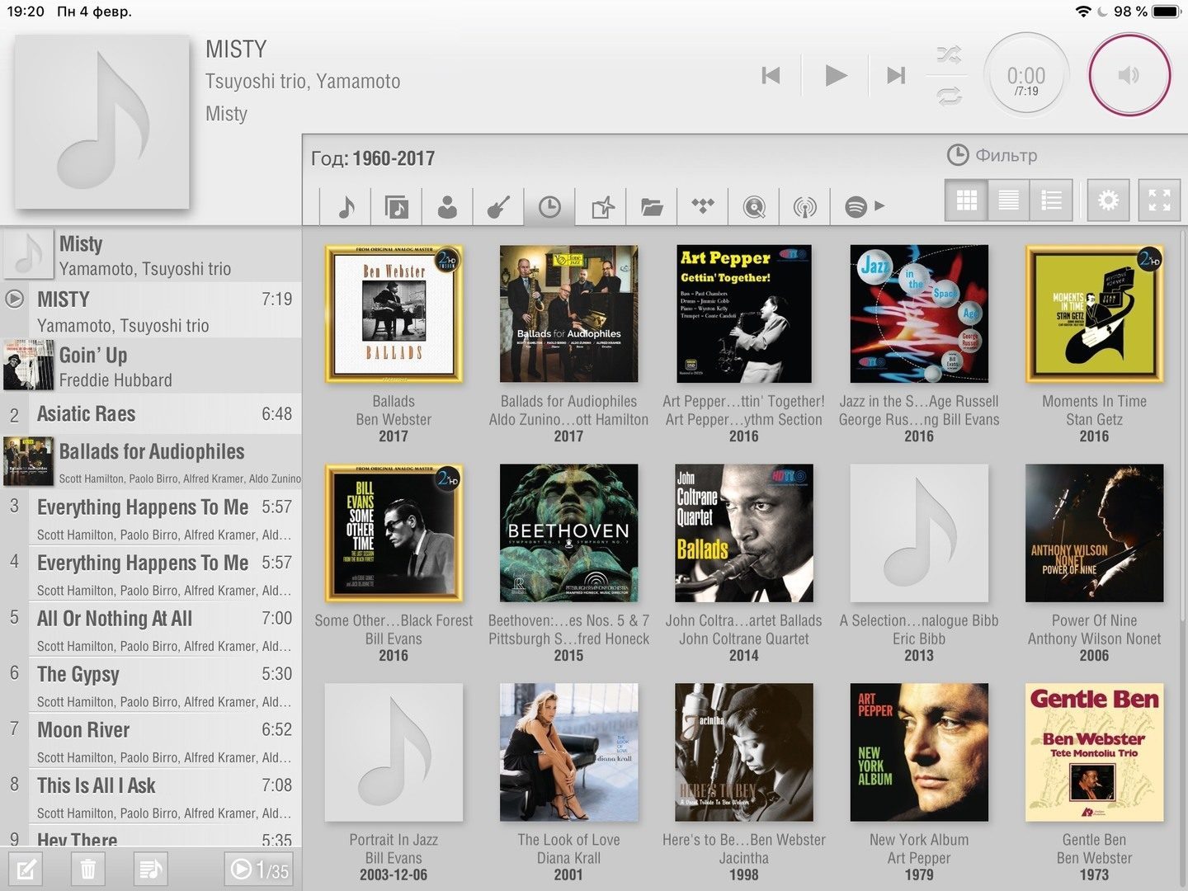Image resolution: width=1188 pixels, height=891 pixels.
Task: Open the Spotify source tab
Action: point(856,206)
